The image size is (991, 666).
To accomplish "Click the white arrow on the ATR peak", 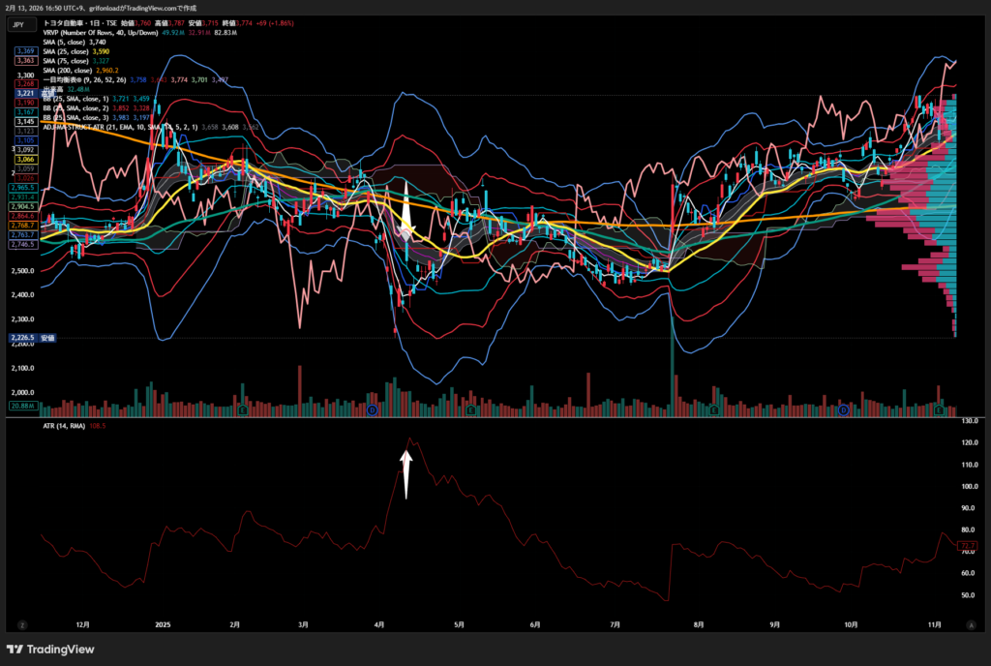I will click(406, 472).
